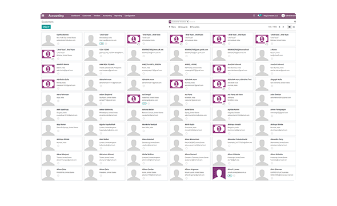
Task: Open the Accounting menu item
Action: point(107,15)
